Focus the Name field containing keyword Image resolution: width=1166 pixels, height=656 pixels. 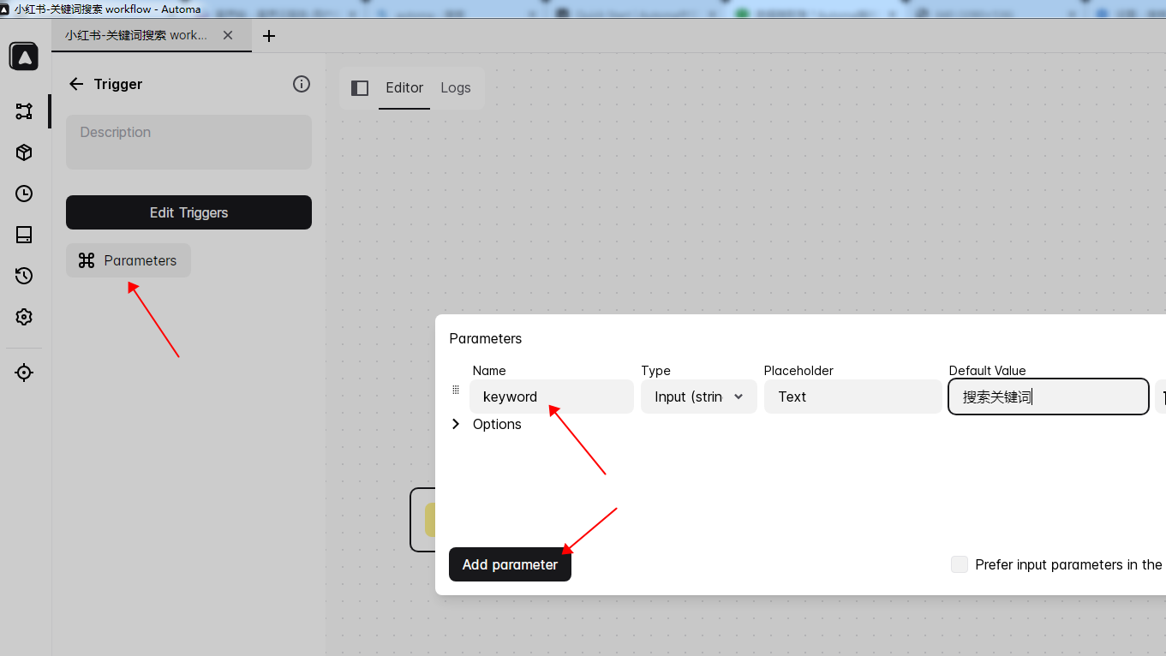[552, 397]
